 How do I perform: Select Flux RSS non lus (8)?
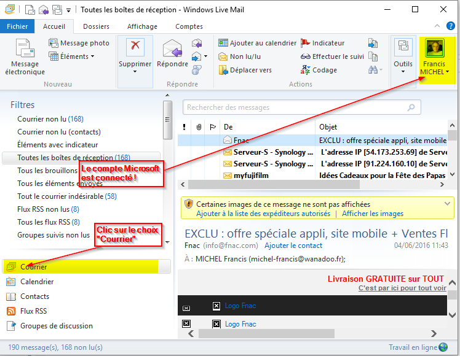pyautogui.click(x=48, y=209)
